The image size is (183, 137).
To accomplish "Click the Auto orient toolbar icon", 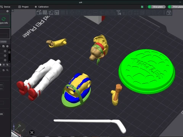I will 51,13.
